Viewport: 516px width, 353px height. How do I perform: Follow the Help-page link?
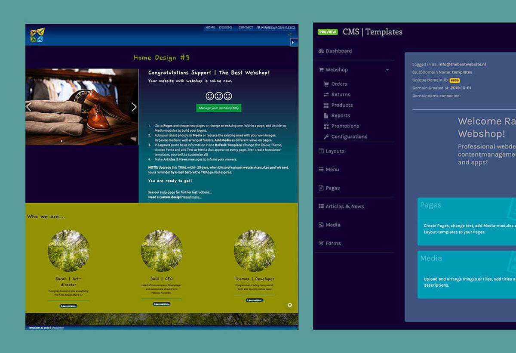pos(167,192)
